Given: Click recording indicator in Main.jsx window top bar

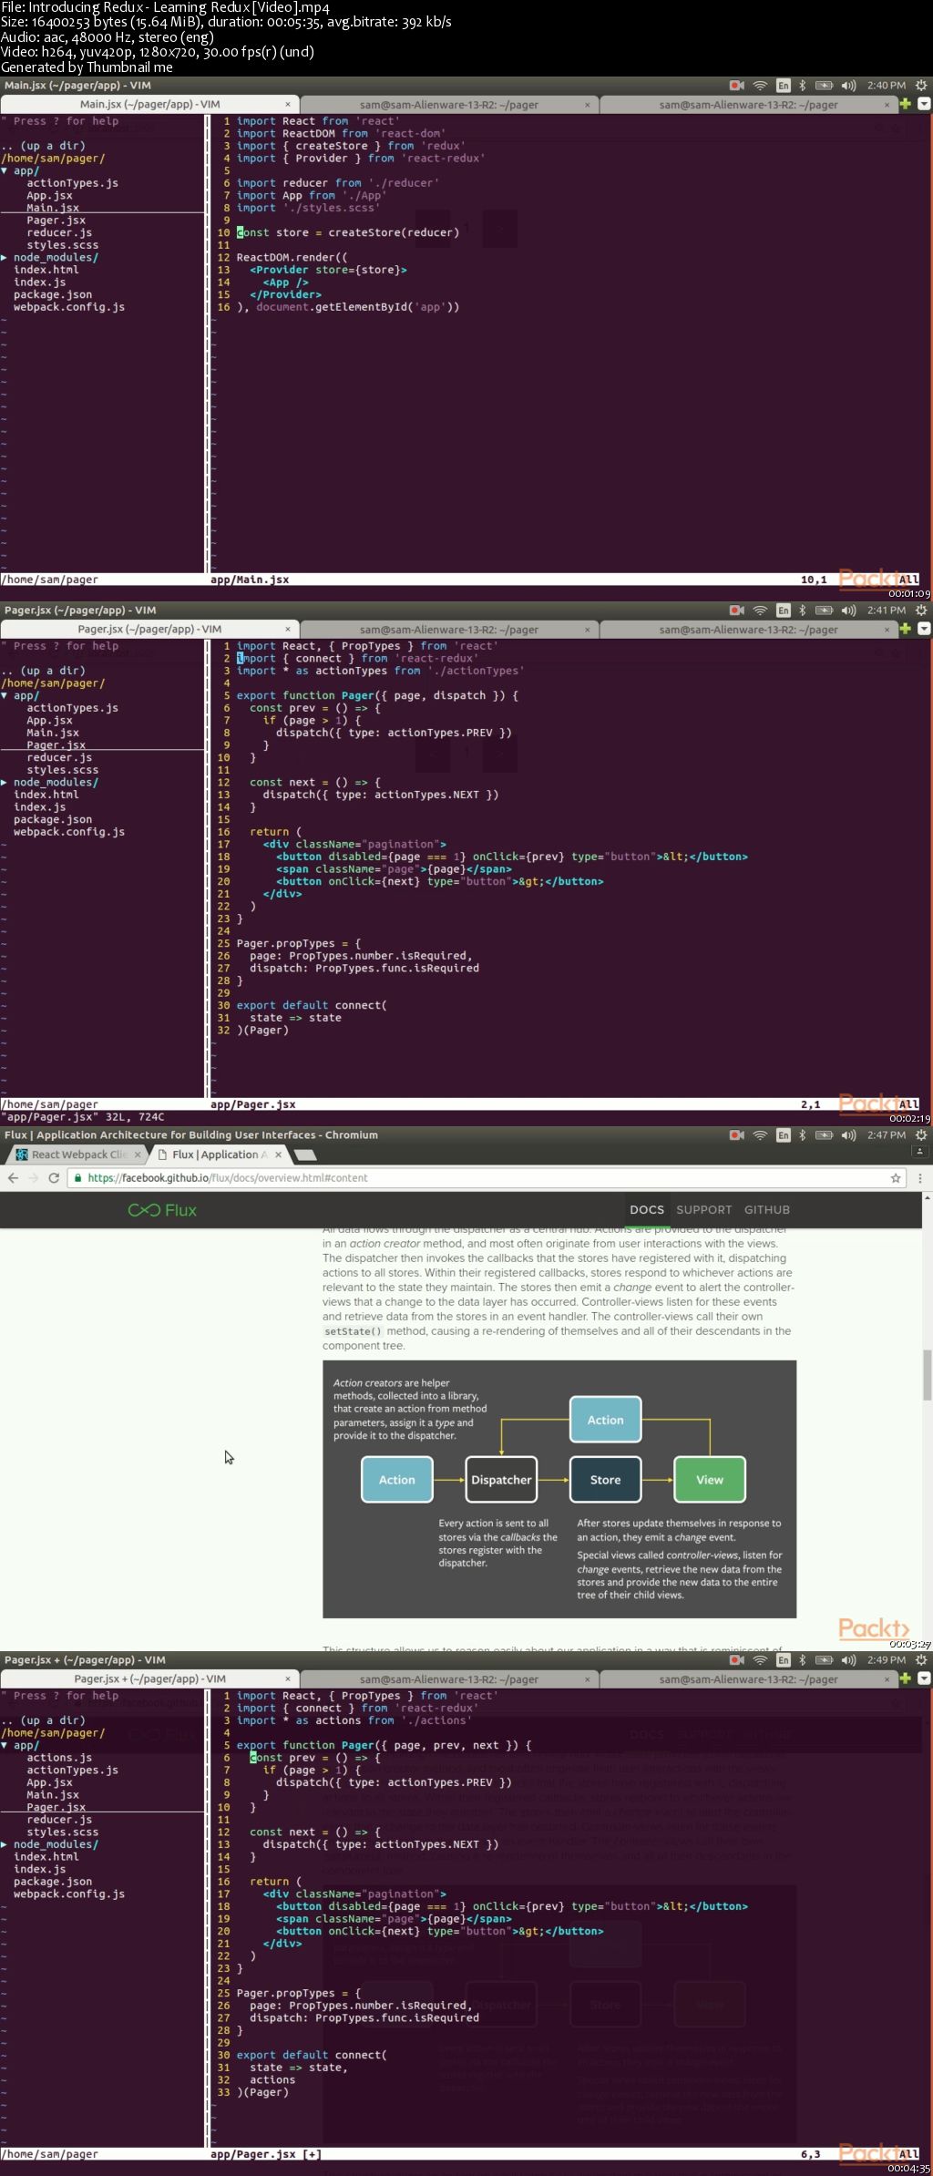Looking at the screenshot, I should tap(737, 85).
